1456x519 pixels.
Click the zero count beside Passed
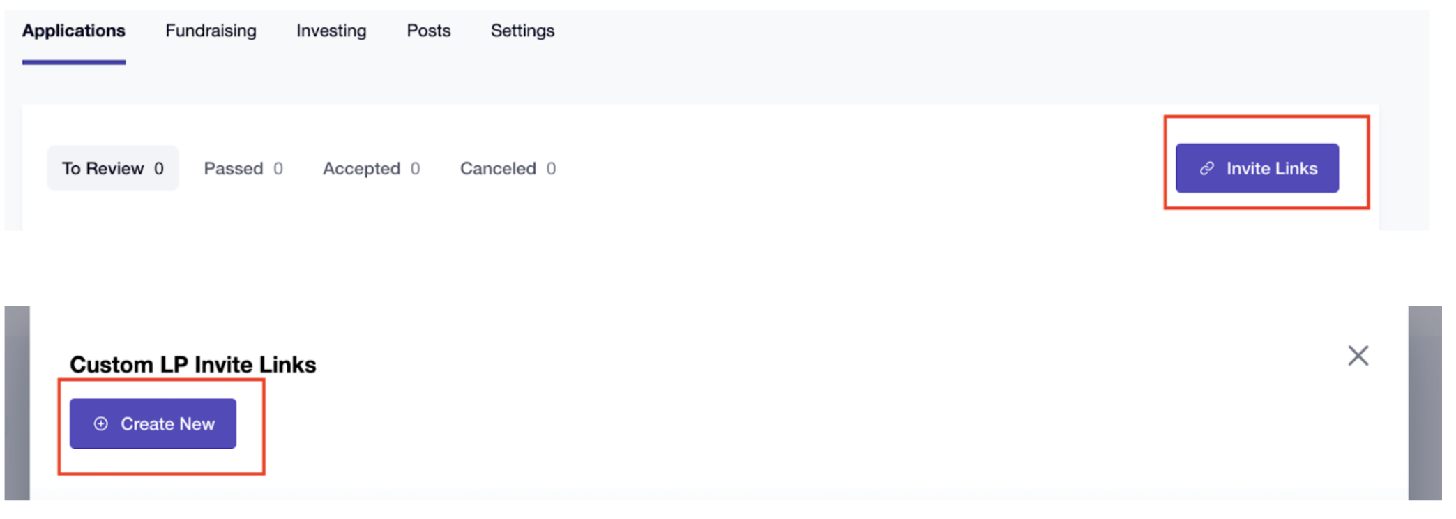coord(278,168)
